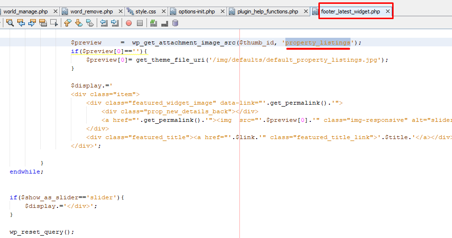This screenshot has height=238, width=452.
Task: Click the endwhile; keyword
Action: [26, 172]
